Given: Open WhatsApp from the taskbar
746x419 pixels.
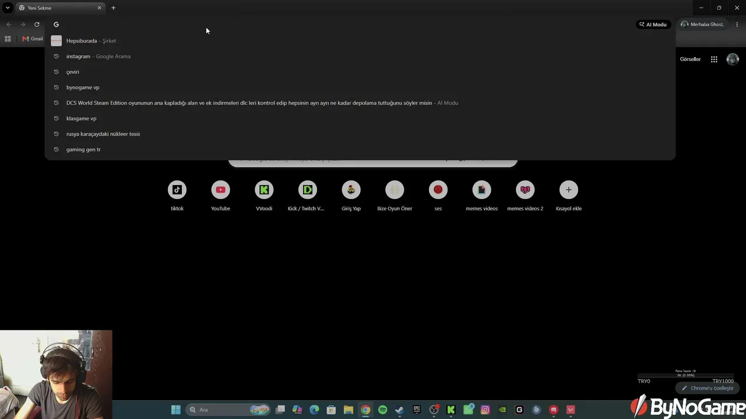Looking at the screenshot, I should (468, 410).
